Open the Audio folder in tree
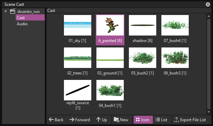Viewport: 213px width, 126px height. click(22, 24)
